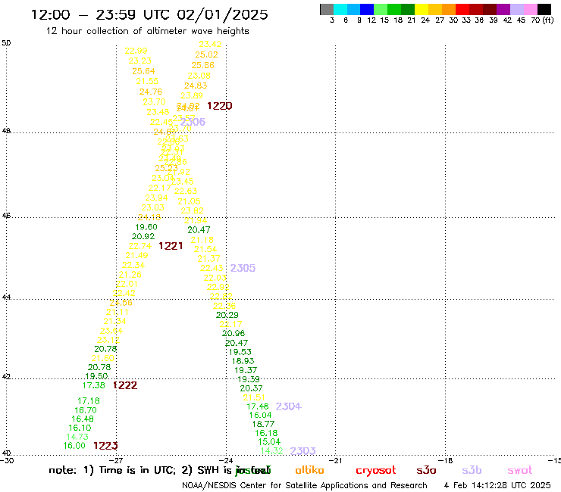This screenshot has width=561, height=492.
Task: Select the wave height reading 21.05
Action: coord(190,201)
